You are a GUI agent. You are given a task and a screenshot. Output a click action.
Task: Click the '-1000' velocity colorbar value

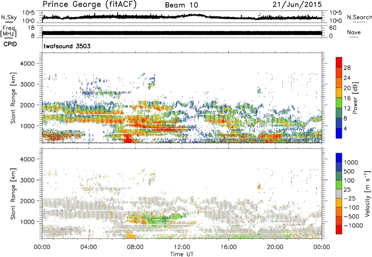coord(353,225)
